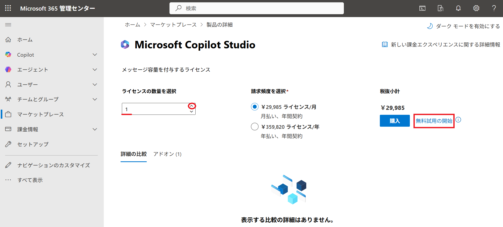
Task: Expand the Copilot menu chevron
Action: 95,55
